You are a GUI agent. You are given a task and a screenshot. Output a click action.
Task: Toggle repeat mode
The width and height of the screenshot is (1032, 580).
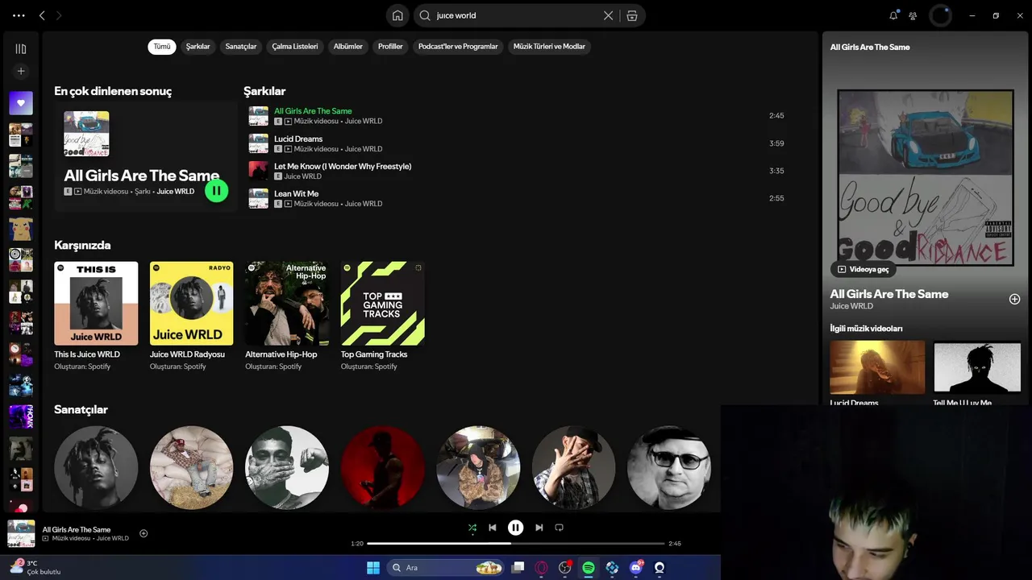pos(559,528)
